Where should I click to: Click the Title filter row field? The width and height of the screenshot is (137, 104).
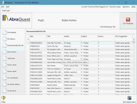pos(55,39)
